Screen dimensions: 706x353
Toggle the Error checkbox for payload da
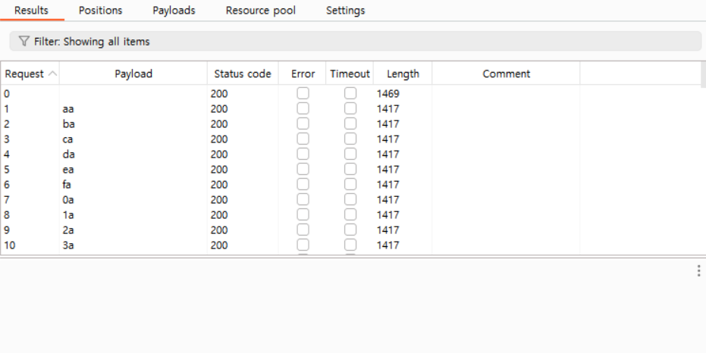click(x=303, y=154)
